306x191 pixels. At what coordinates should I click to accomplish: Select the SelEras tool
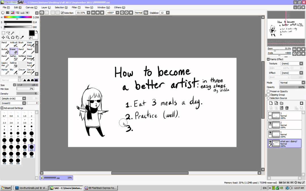14,65
